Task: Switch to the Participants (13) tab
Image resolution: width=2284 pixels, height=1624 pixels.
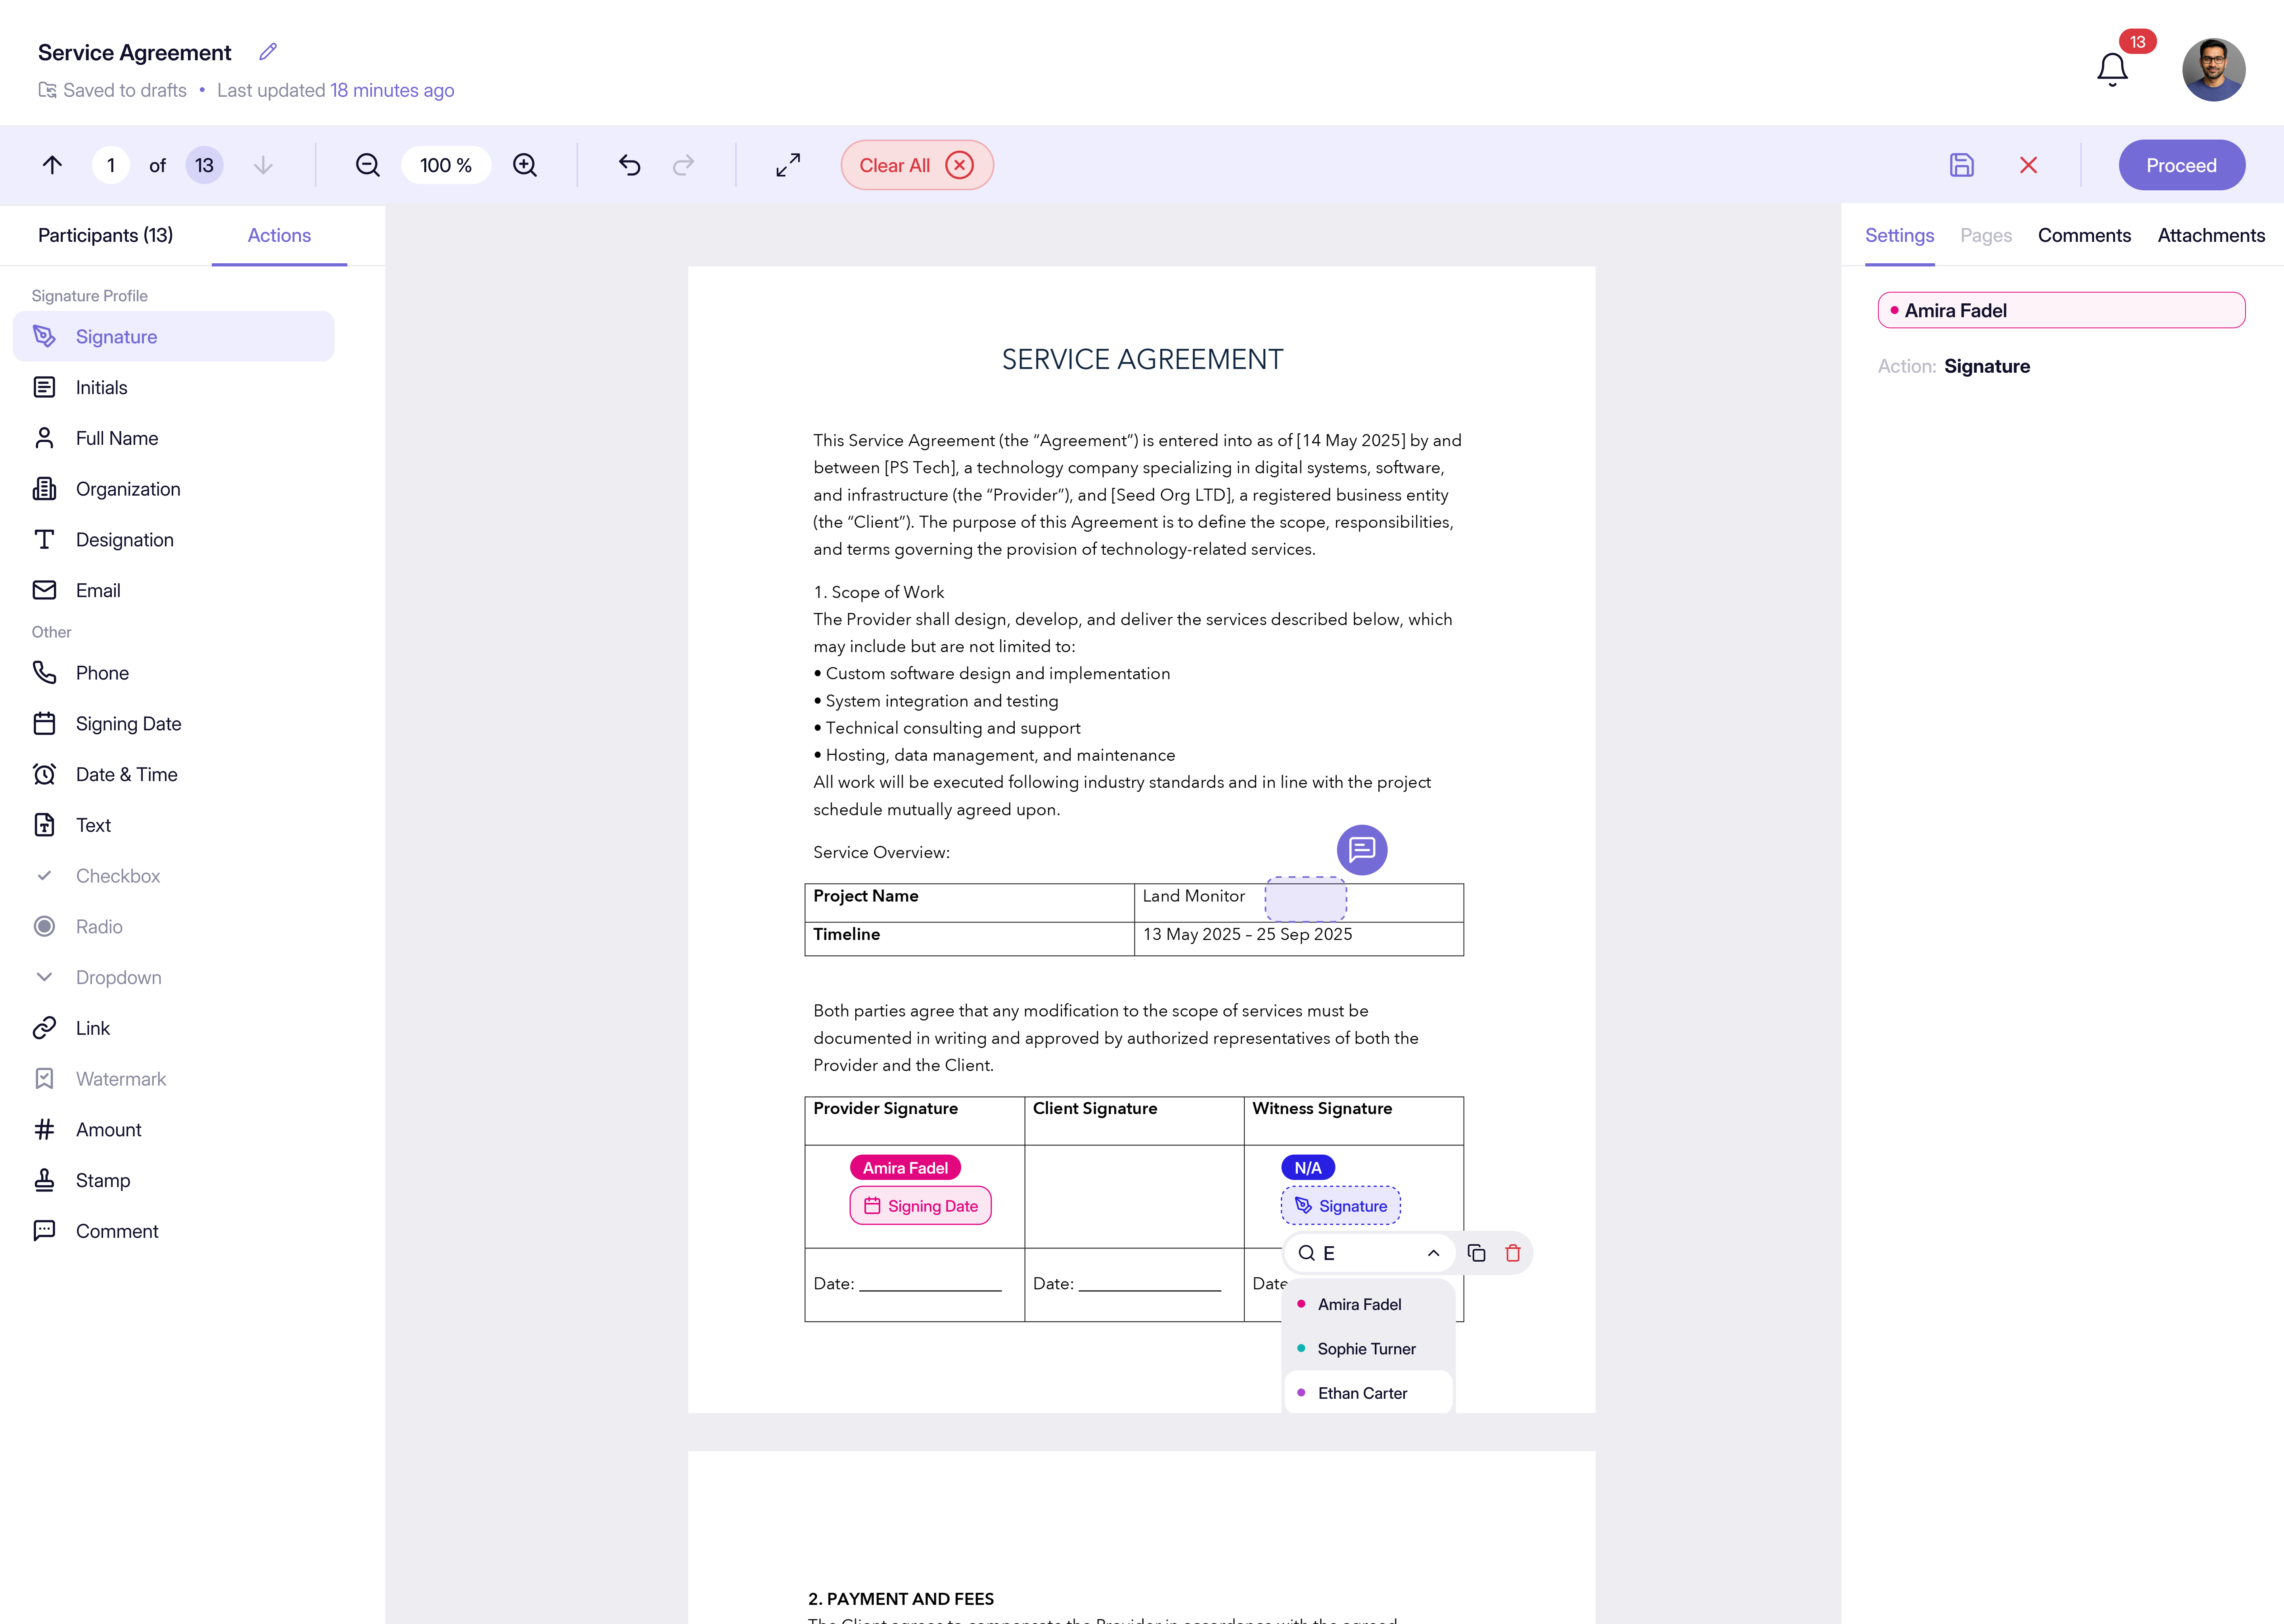Action: click(x=105, y=235)
